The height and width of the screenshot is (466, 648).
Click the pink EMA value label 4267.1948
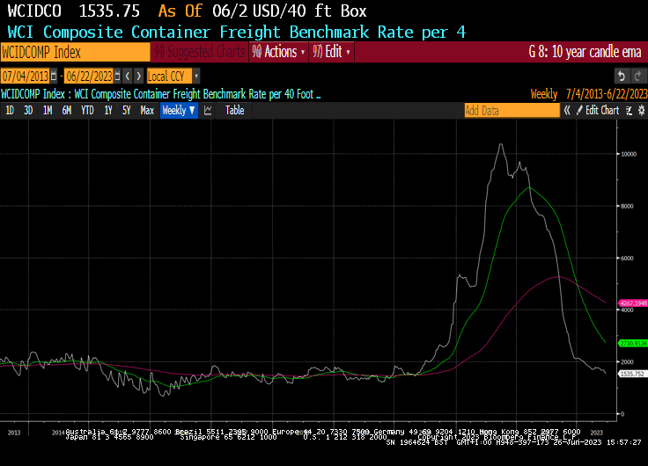click(633, 303)
